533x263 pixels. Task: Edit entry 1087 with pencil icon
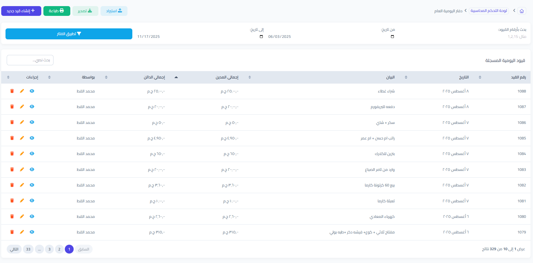22,106
